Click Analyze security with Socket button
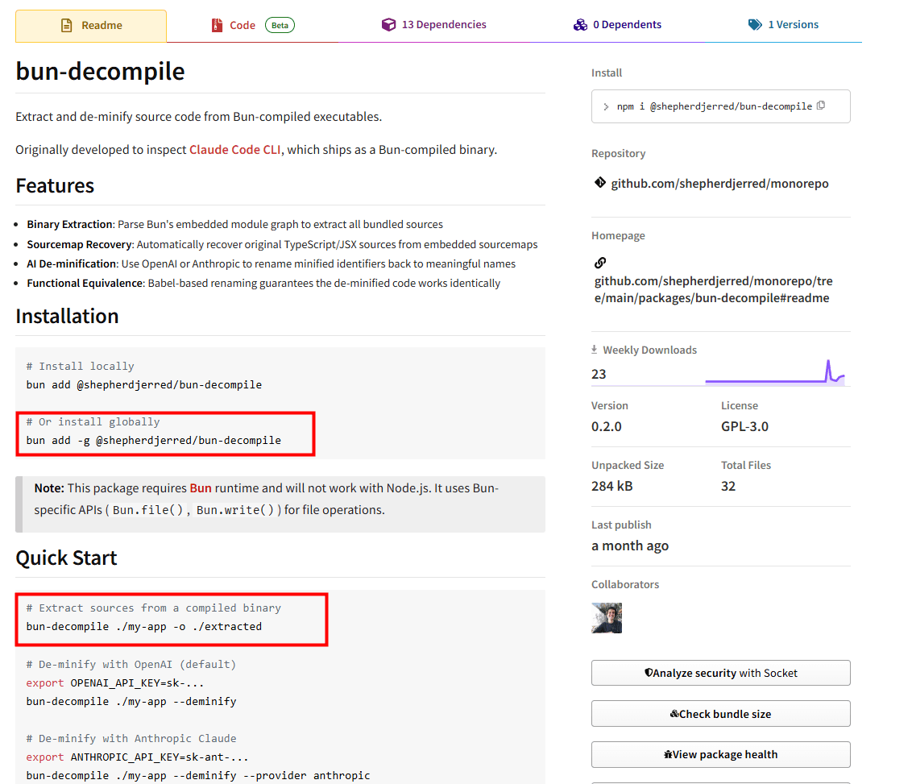 (720, 673)
